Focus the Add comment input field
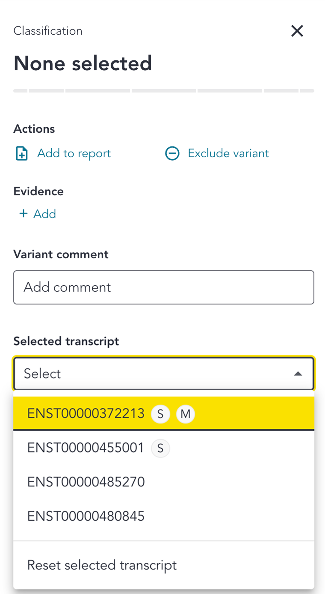Viewport: 325px width, 594px height. [x=164, y=287]
